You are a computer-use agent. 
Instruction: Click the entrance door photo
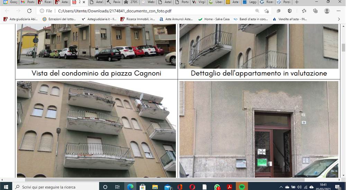point(258,129)
